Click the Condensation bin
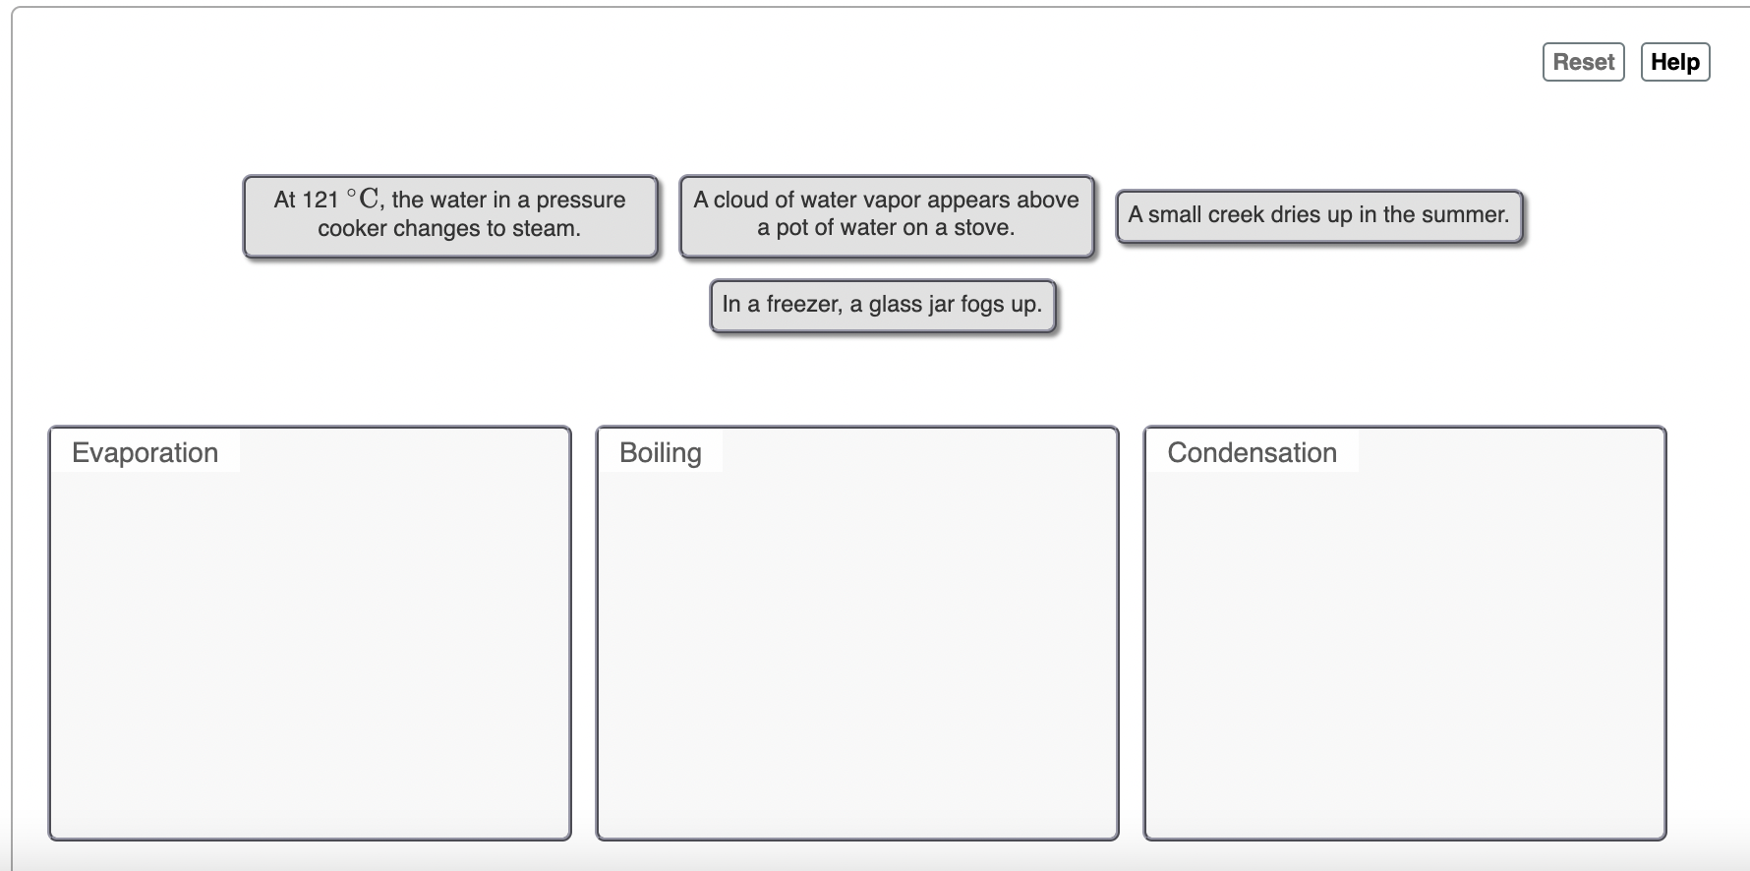The image size is (1750, 871). pos(1404,629)
